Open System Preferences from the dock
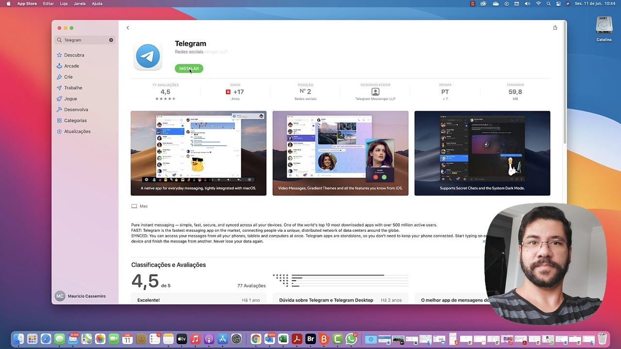 (236, 339)
